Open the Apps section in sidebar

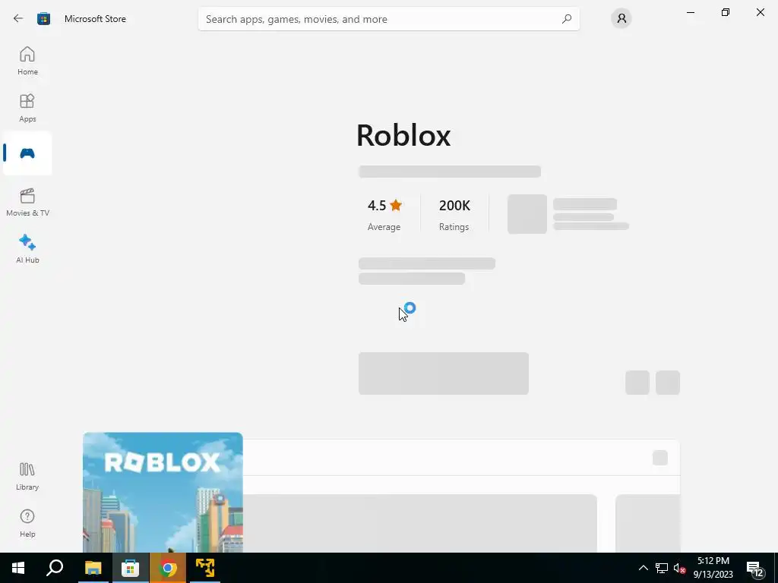point(27,108)
